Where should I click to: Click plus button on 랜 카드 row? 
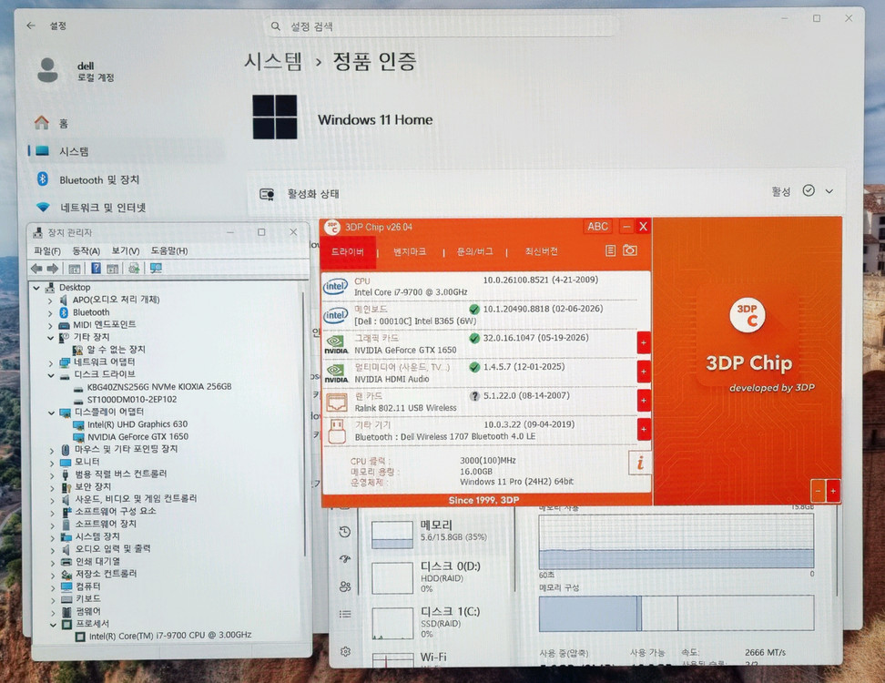(x=643, y=401)
